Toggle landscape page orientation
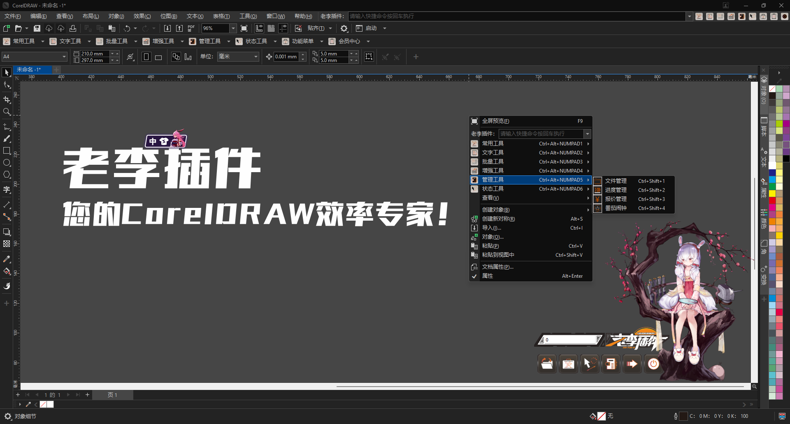This screenshot has width=790, height=424. [x=158, y=57]
